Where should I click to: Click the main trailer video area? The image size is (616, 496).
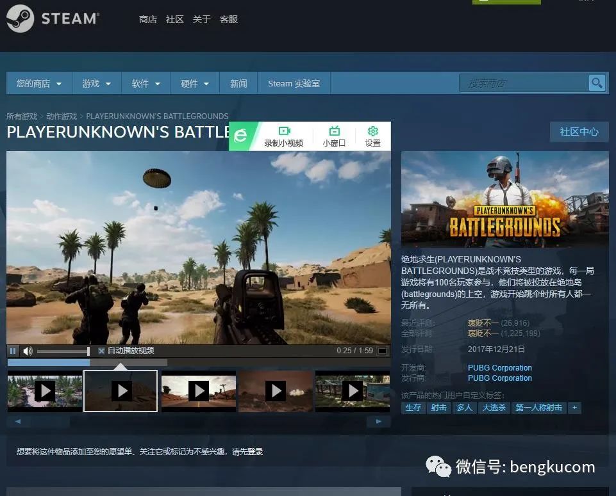[199, 248]
